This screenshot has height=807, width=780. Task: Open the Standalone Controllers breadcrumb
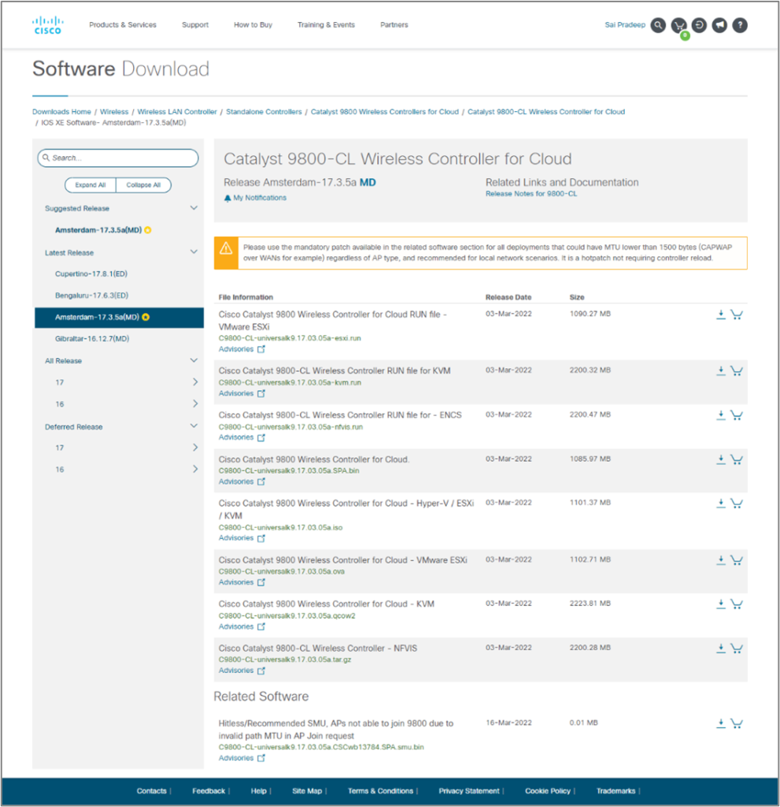pyautogui.click(x=264, y=112)
